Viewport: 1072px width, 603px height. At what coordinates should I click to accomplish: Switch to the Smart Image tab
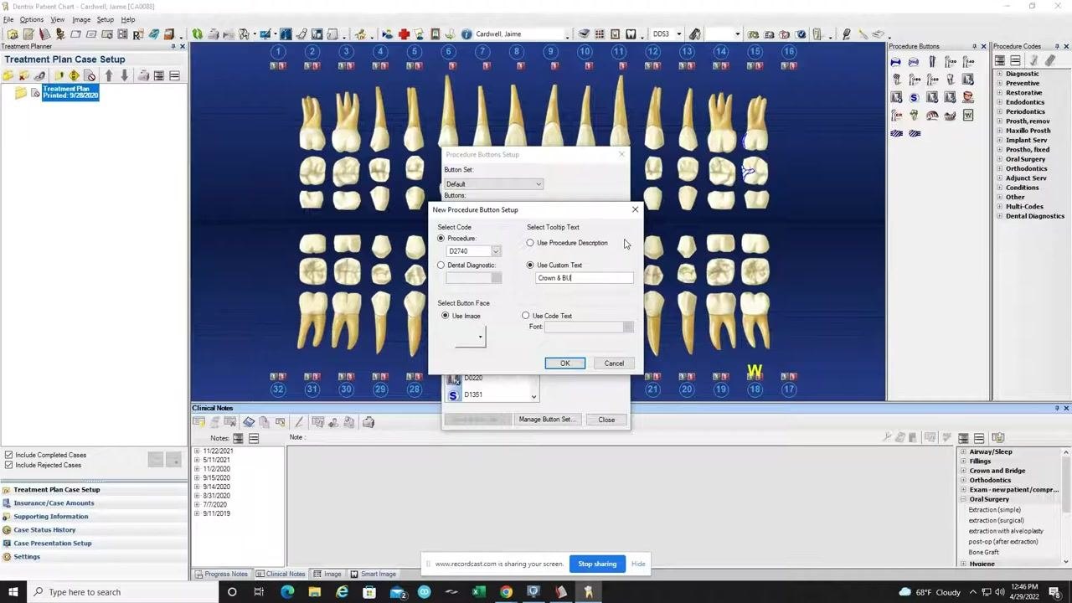click(373, 574)
